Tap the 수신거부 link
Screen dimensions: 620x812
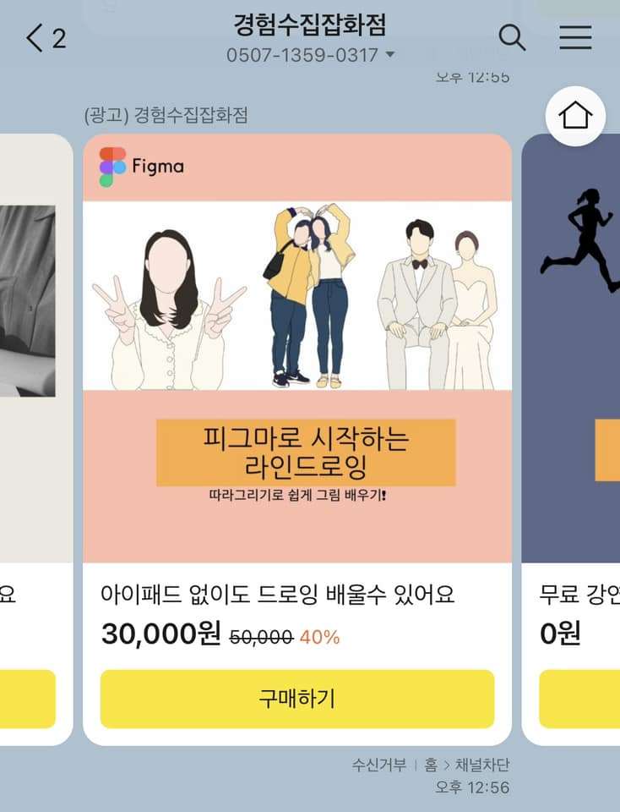point(379,765)
